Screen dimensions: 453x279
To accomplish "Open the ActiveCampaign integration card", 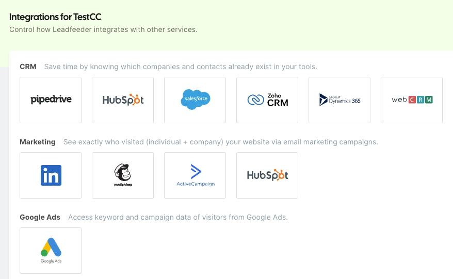I will point(195,175).
